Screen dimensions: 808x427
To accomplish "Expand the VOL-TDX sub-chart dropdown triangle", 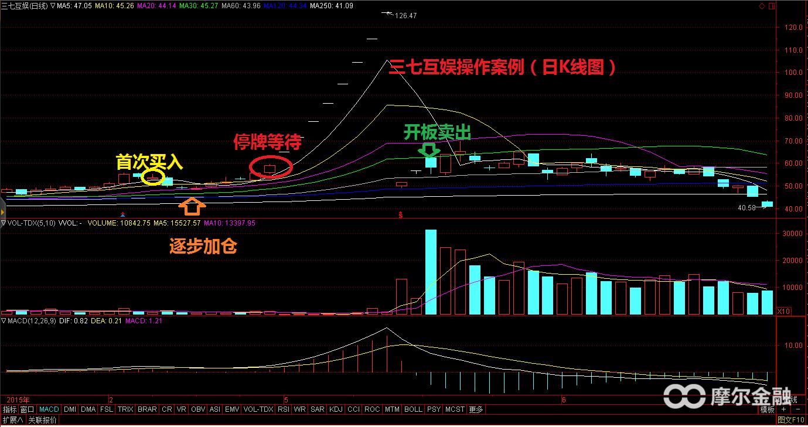I will [x=4, y=223].
